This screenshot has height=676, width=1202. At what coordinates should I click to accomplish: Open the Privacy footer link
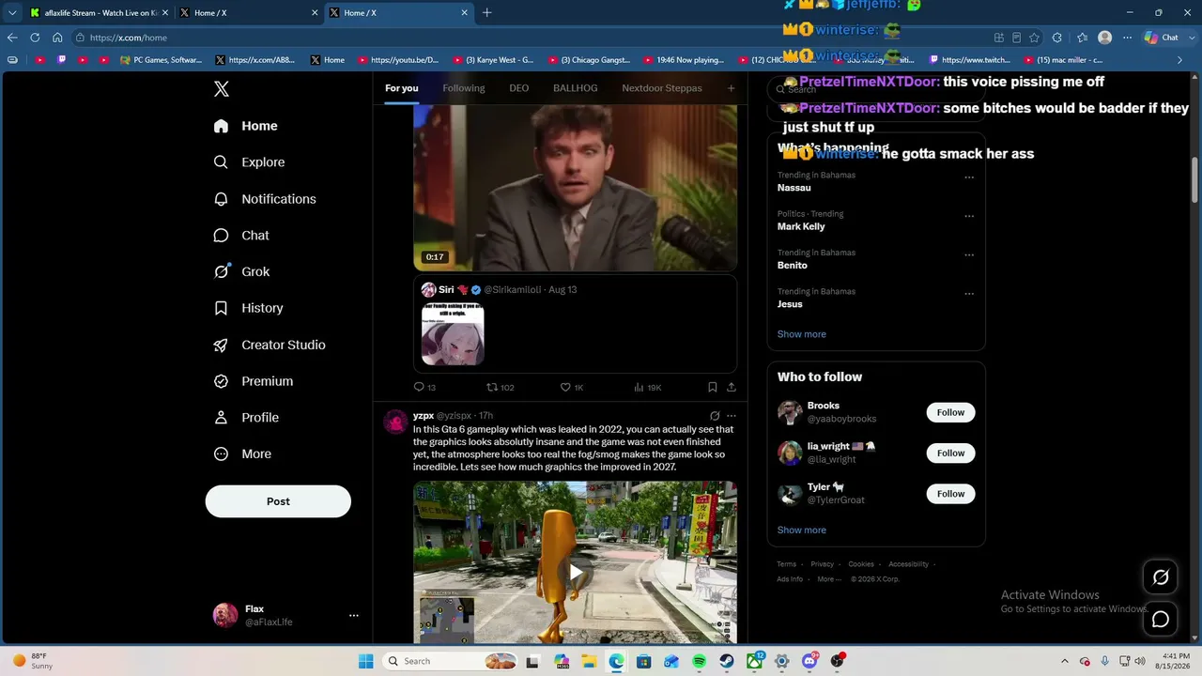pyautogui.click(x=823, y=564)
